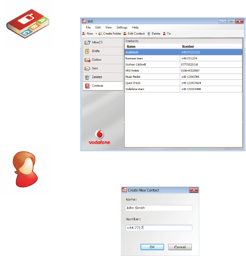This screenshot has height=256, width=246.
Task: Open the File menu
Action: click(88, 27)
